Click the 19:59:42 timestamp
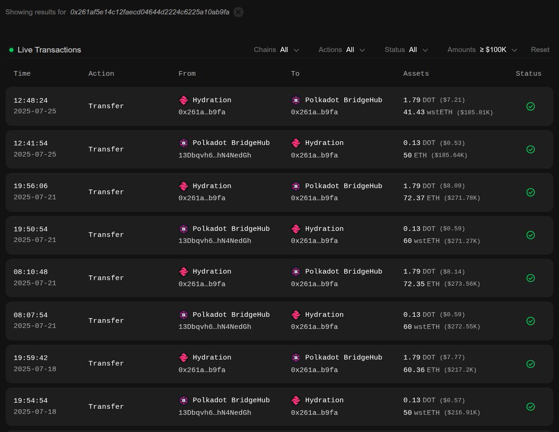The width and height of the screenshot is (559, 432). coord(30,358)
